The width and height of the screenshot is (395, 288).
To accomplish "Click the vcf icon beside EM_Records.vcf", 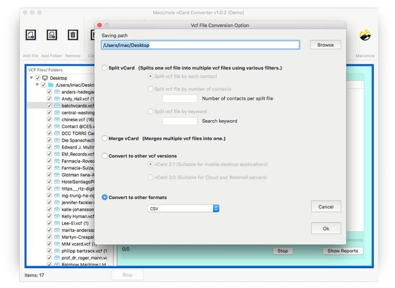I will (x=57, y=154).
